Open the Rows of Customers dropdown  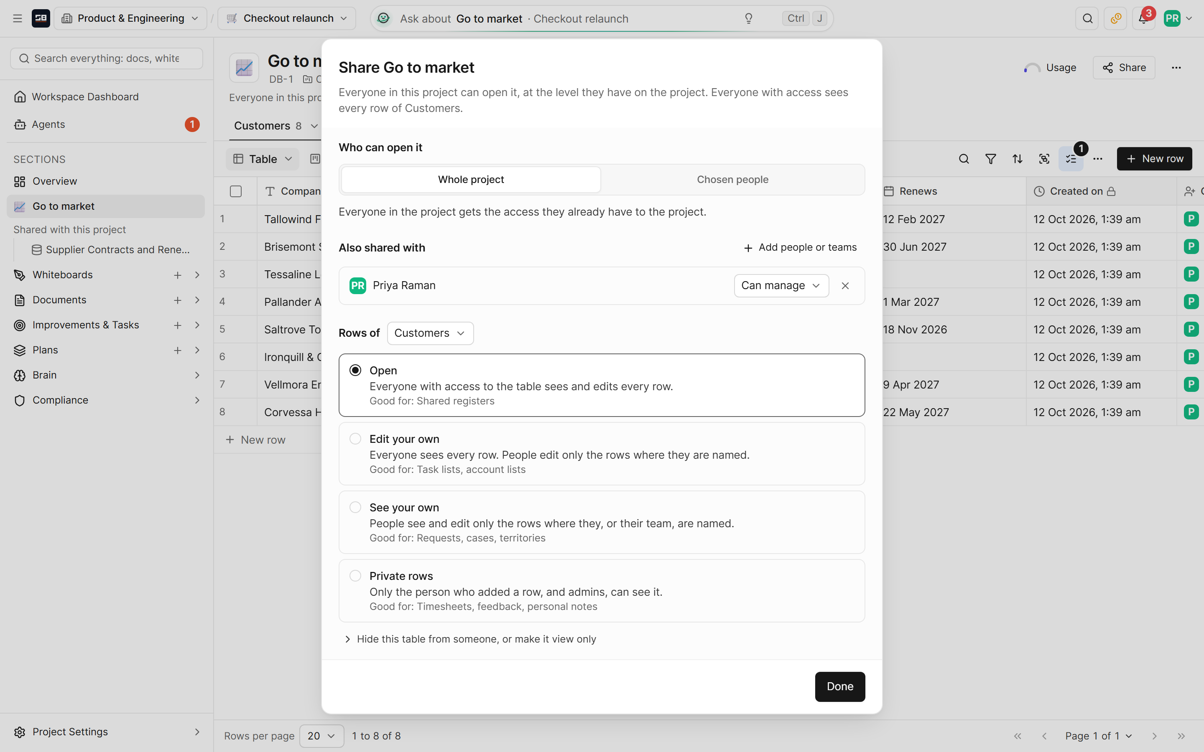pyautogui.click(x=430, y=333)
